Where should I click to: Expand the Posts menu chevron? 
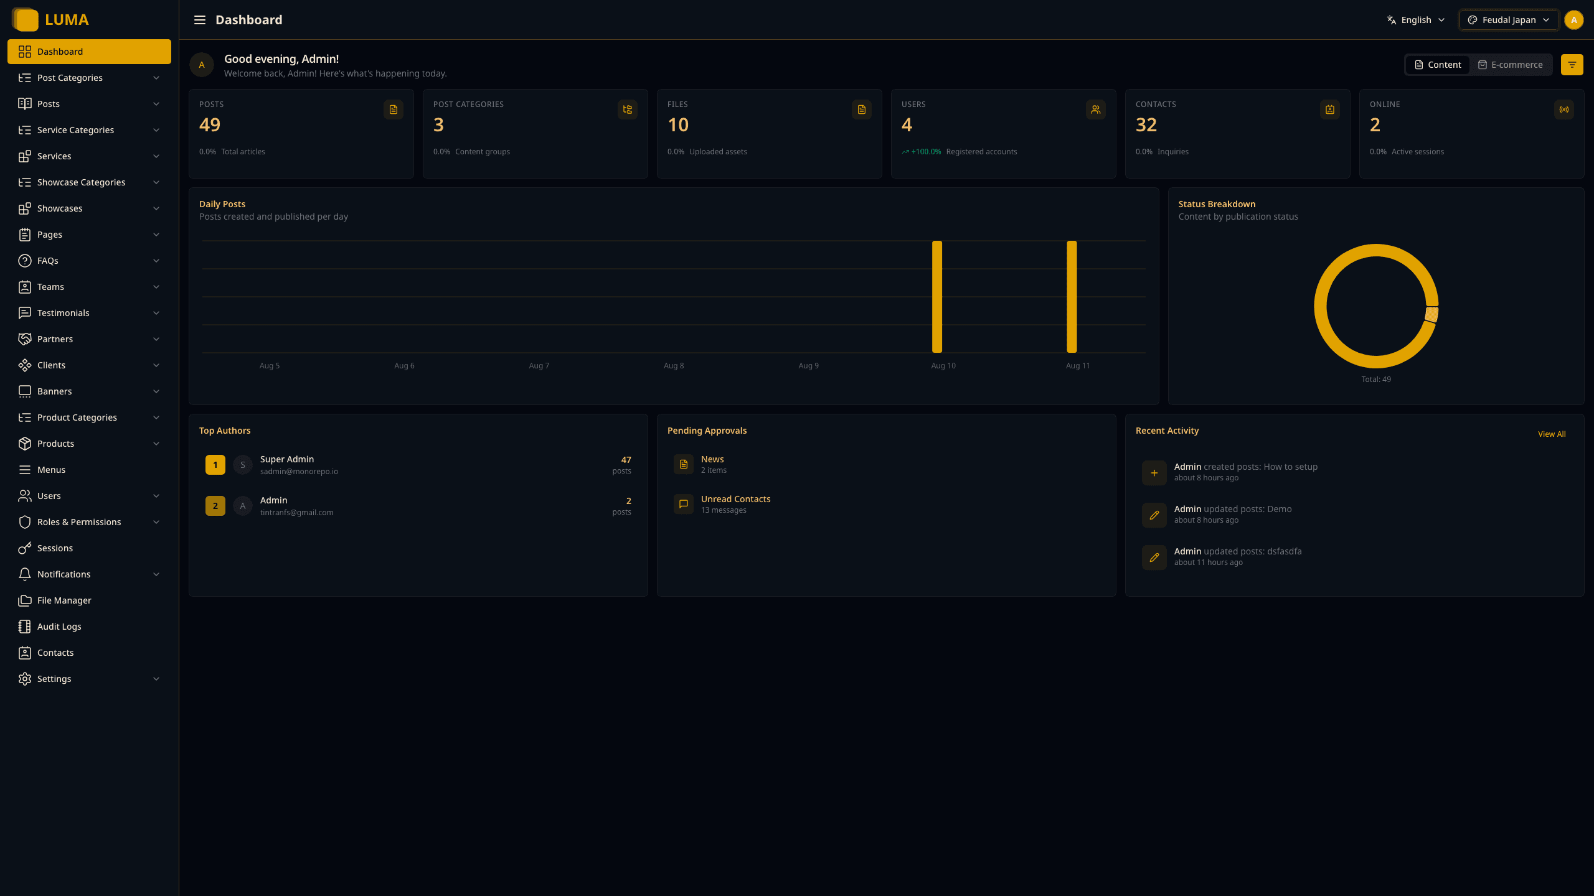point(156,104)
